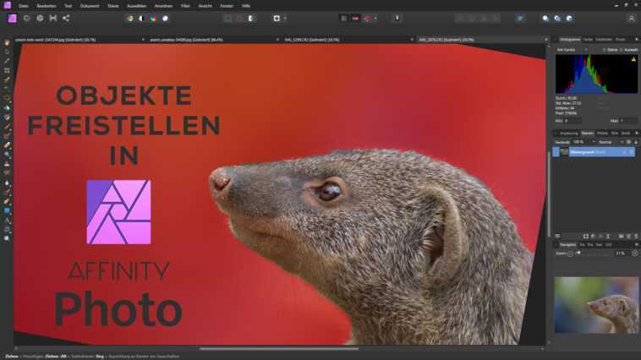Open the Ansicht menu

(205, 6)
